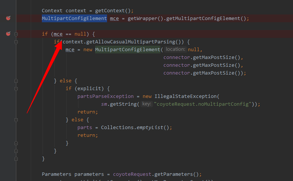The height and width of the screenshot is (181, 293).
Task: Click getAllowCasualMultipartParsing method name
Action: (131, 42)
